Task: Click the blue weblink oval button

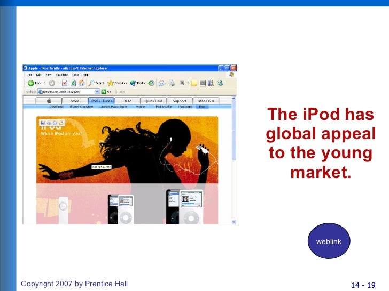Action: pyautogui.click(x=329, y=241)
